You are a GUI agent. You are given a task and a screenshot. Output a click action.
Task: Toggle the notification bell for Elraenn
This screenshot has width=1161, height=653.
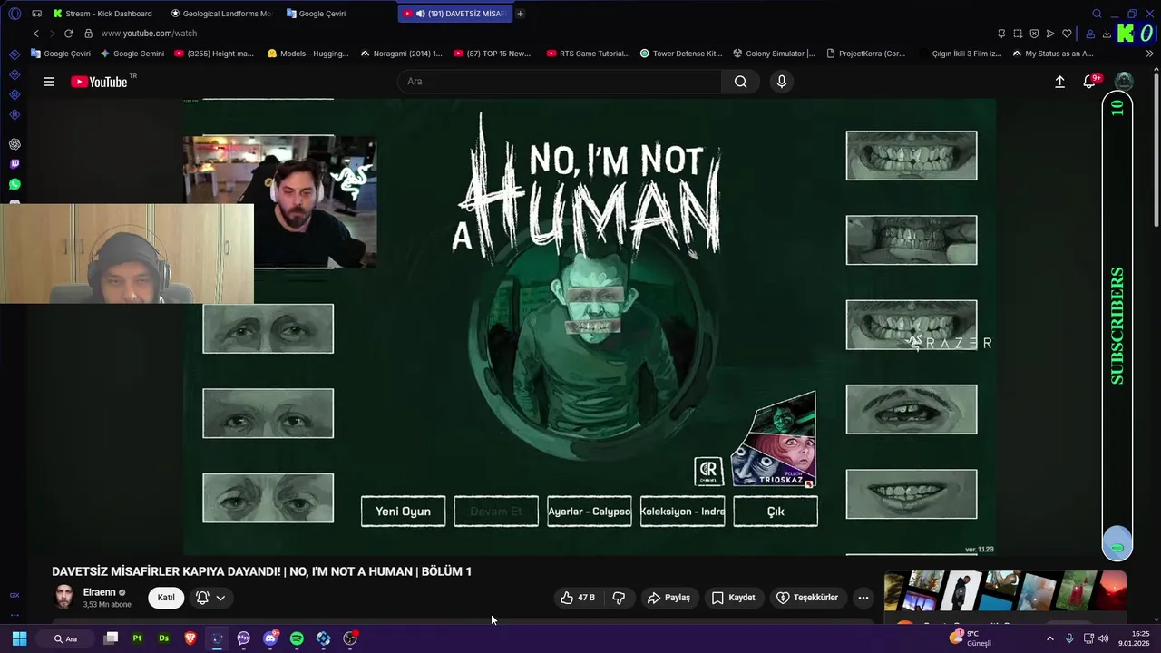click(202, 598)
